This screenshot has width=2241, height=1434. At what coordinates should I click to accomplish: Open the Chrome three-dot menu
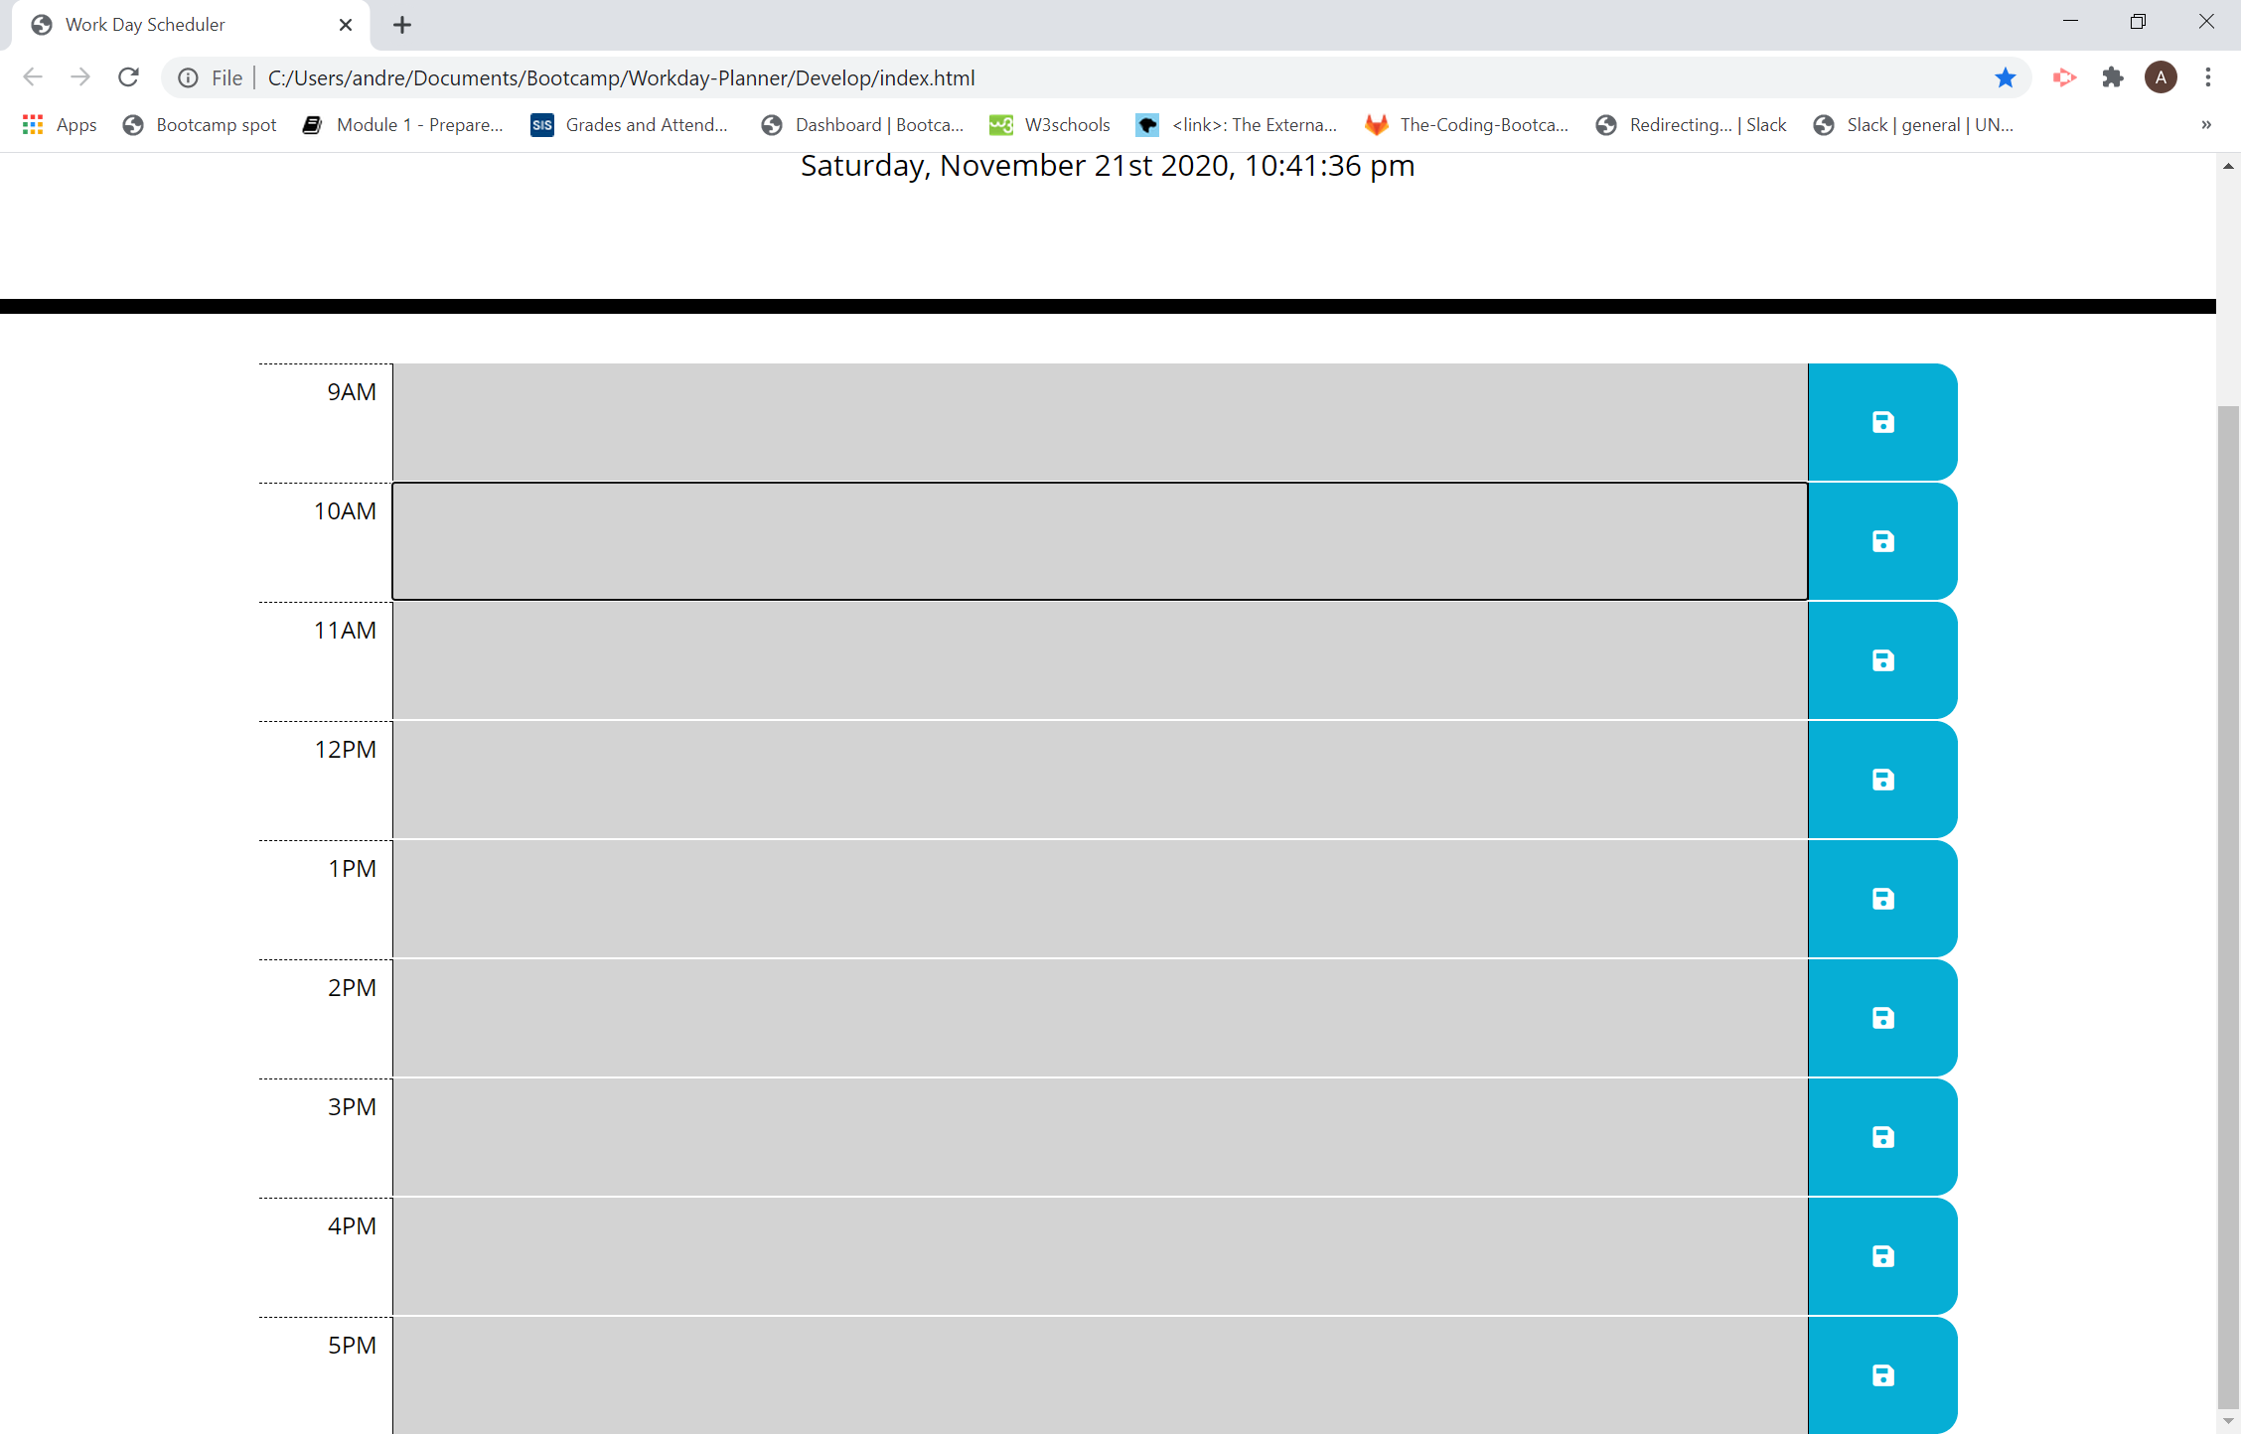pos(2208,77)
